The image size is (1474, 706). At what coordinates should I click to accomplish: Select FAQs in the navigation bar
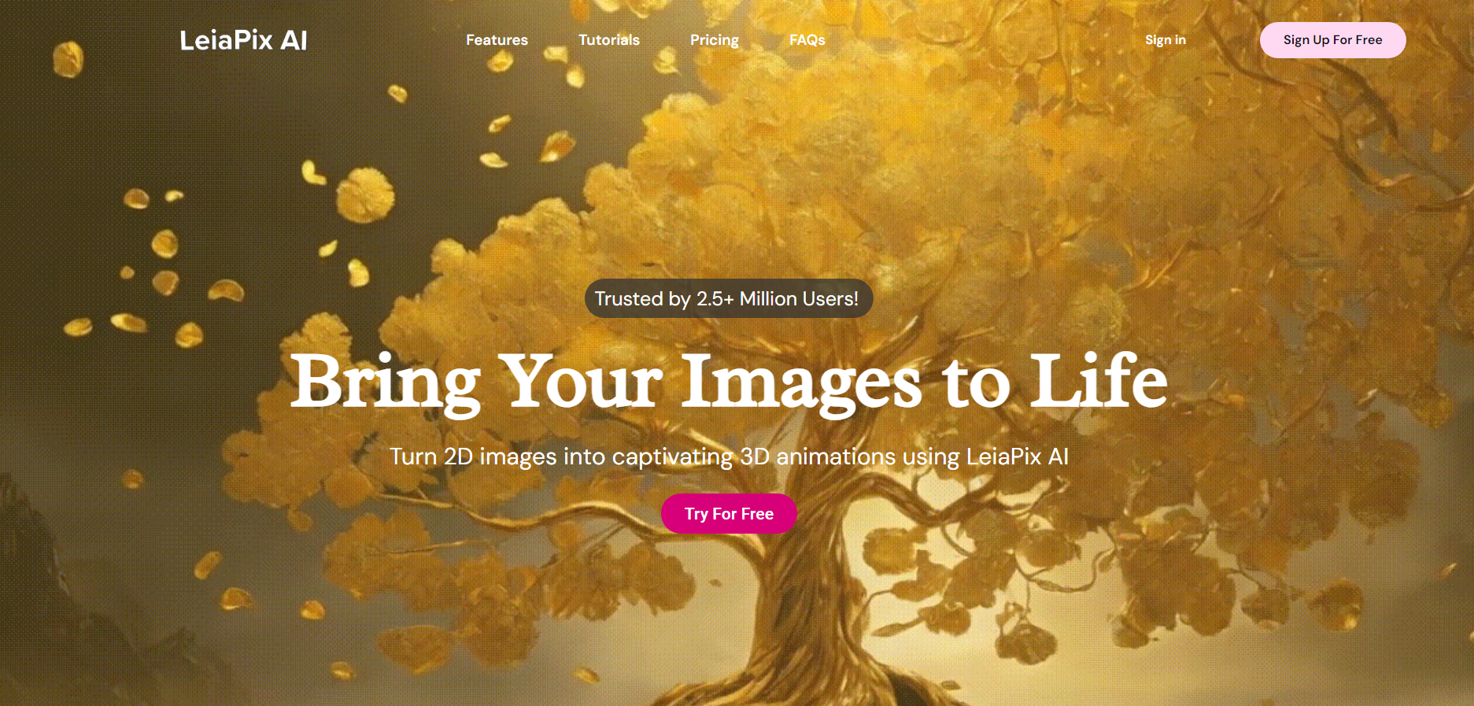point(807,40)
